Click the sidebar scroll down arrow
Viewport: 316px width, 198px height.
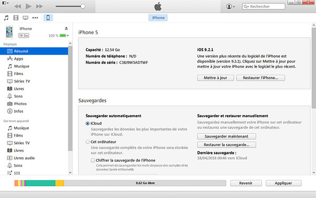point(70,172)
